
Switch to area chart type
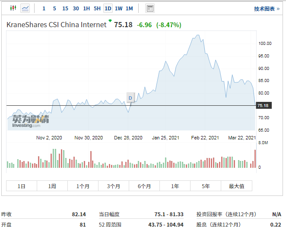pos(25,8)
